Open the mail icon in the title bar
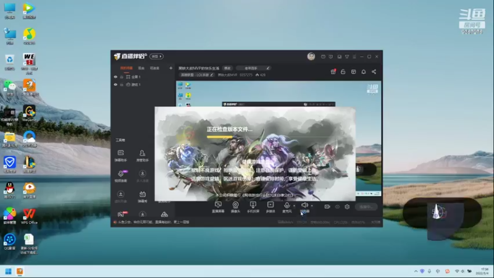Viewport: 494px width, 278px height. click(x=323, y=57)
